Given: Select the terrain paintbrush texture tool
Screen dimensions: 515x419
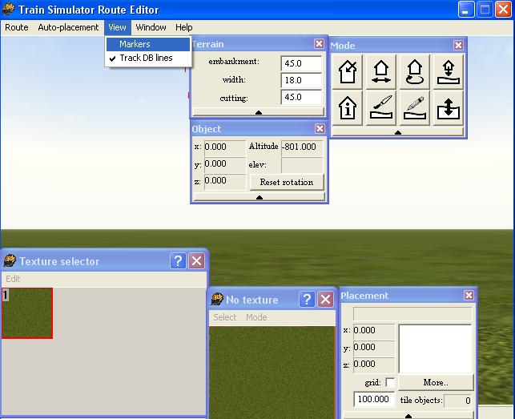Looking at the screenshot, I should [381, 107].
